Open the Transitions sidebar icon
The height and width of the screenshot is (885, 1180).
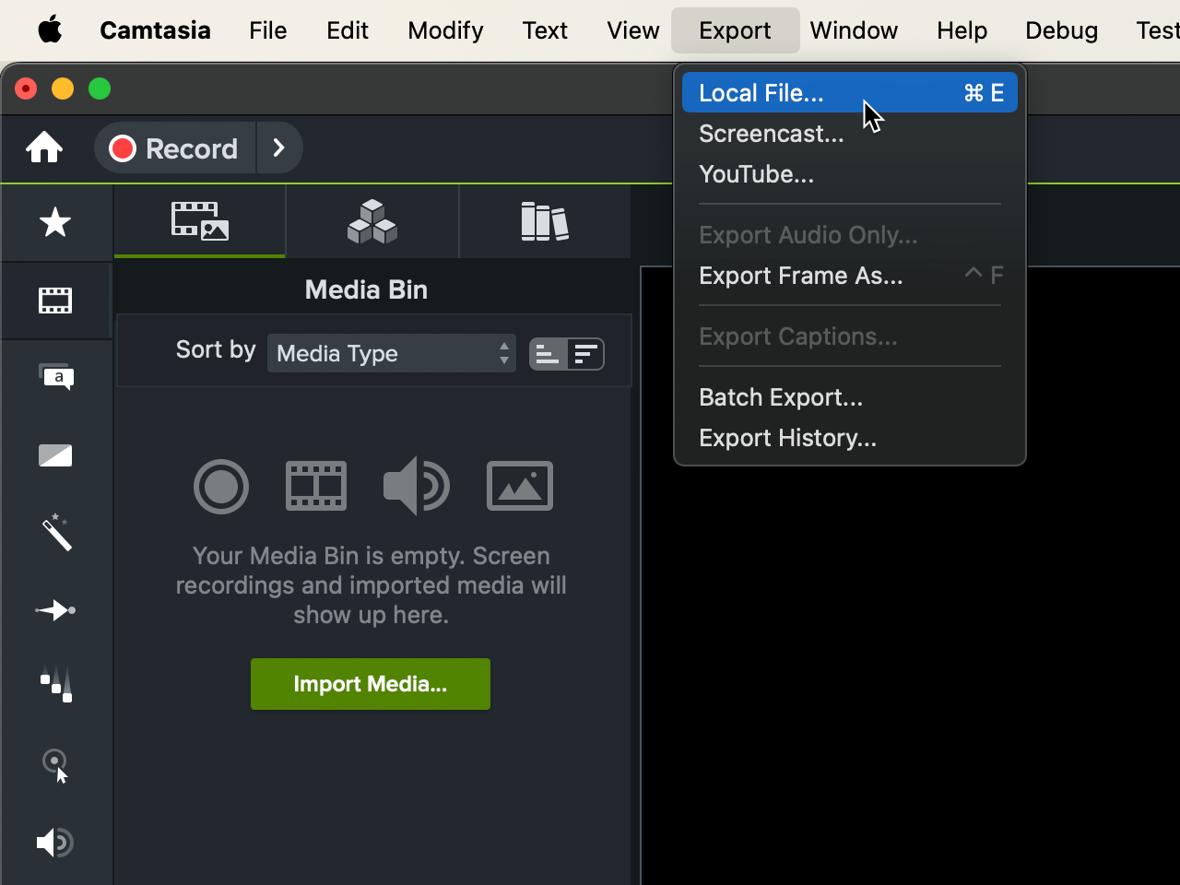(55, 455)
